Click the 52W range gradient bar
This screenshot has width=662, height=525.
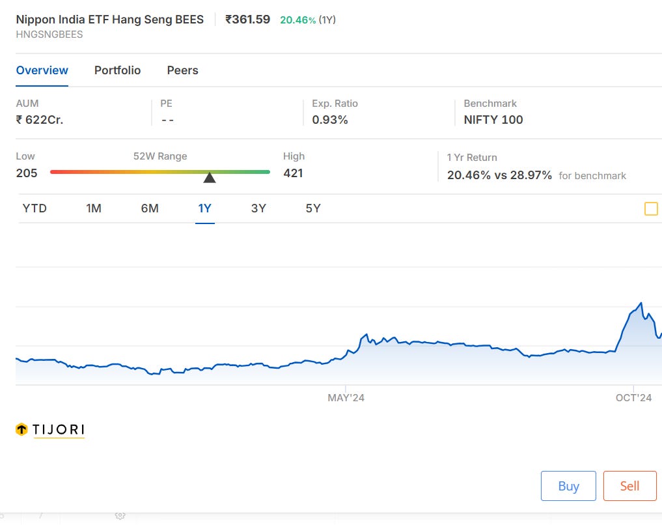click(160, 172)
